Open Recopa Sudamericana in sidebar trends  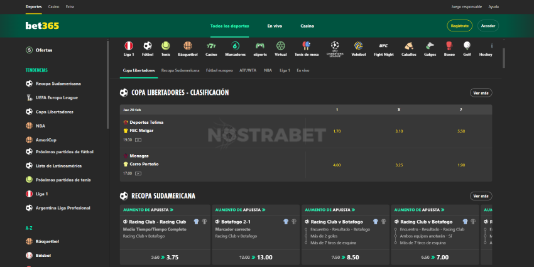[x=53, y=84]
